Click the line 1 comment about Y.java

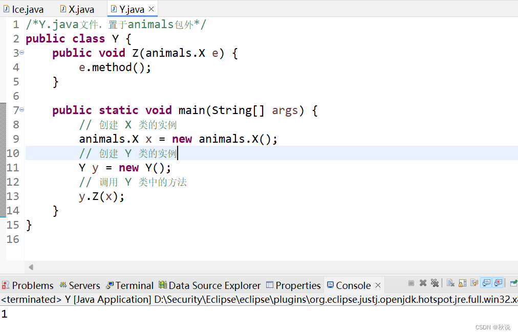point(116,25)
